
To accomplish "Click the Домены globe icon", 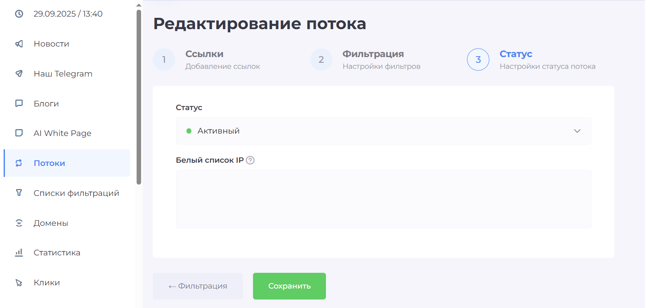I will [x=19, y=223].
